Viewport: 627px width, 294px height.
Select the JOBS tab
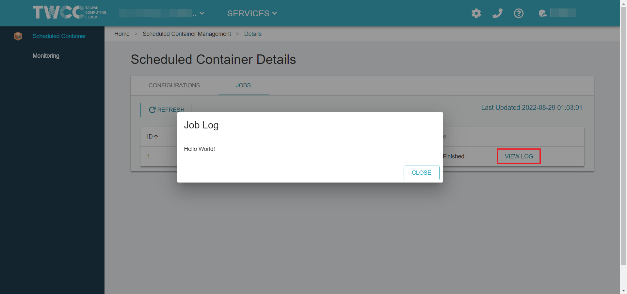[x=243, y=85]
